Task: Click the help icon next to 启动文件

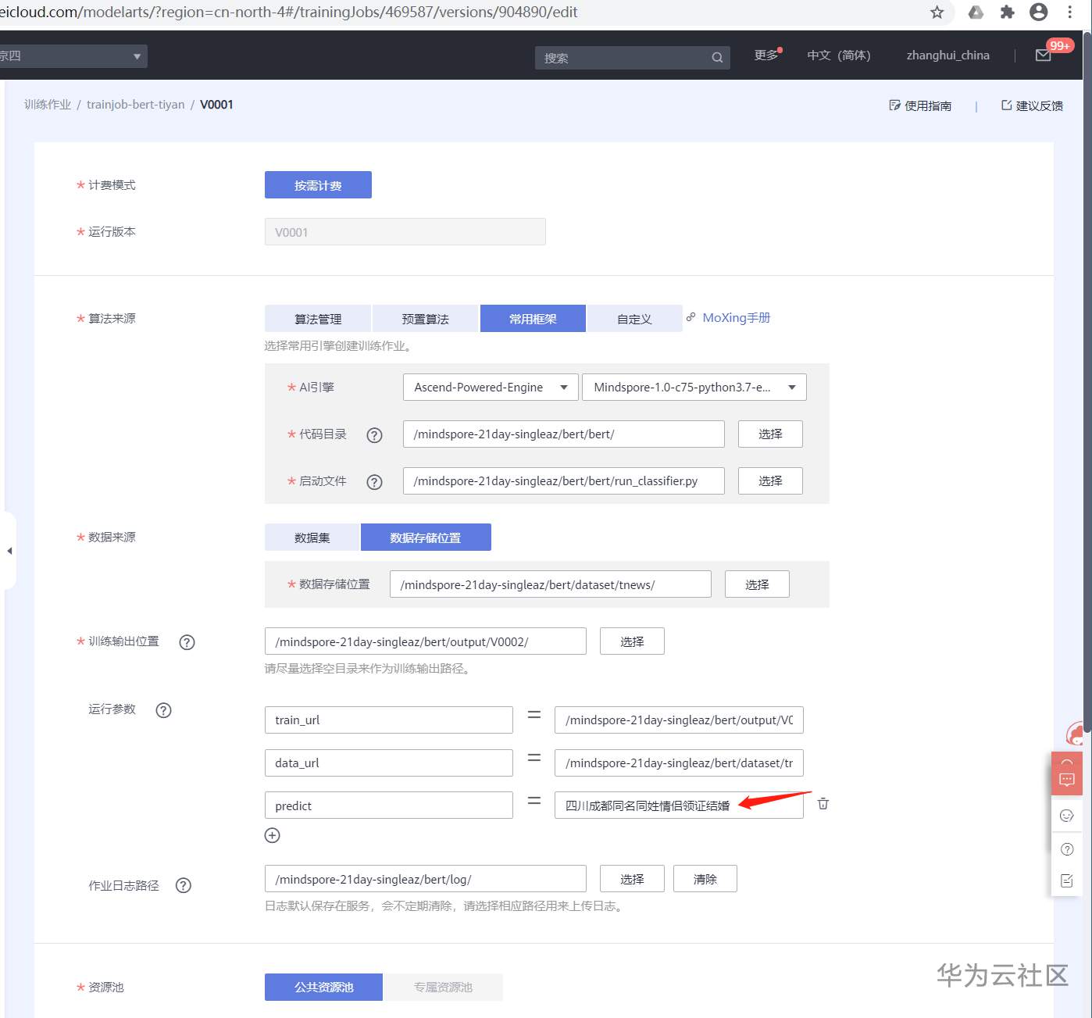Action: (375, 482)
